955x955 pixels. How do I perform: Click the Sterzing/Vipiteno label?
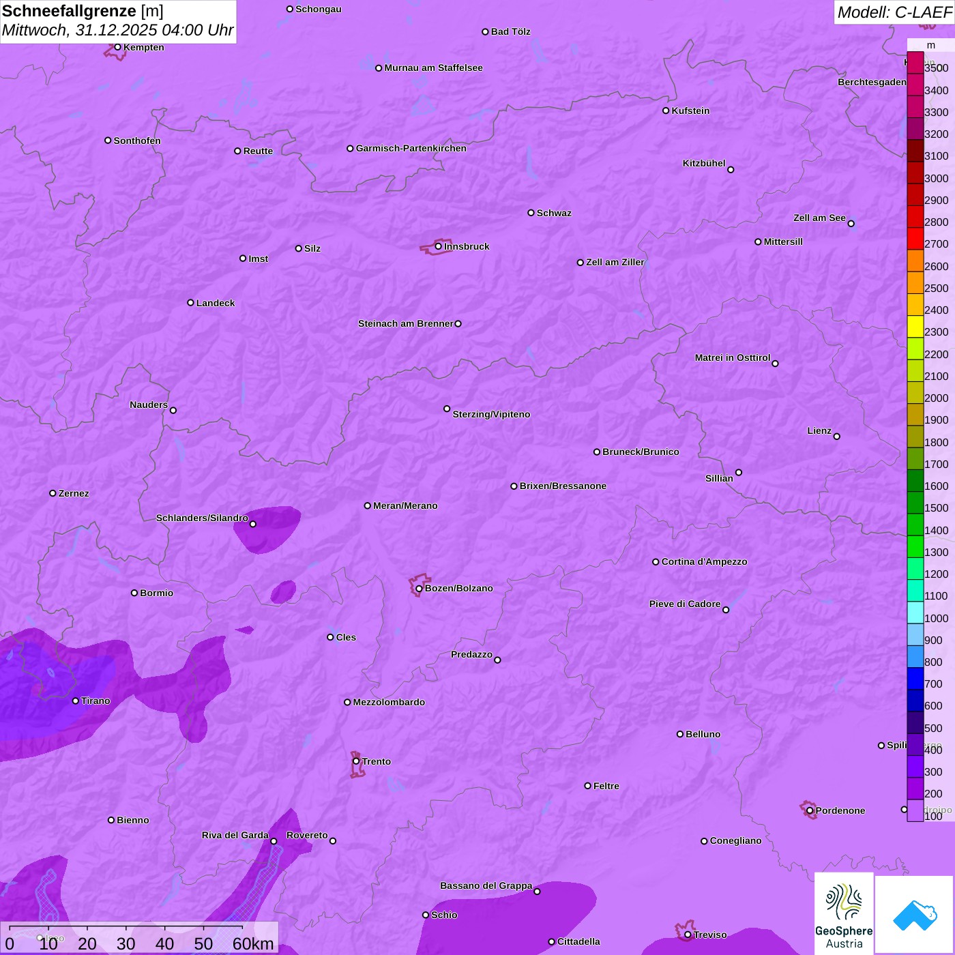pos(491,414)
